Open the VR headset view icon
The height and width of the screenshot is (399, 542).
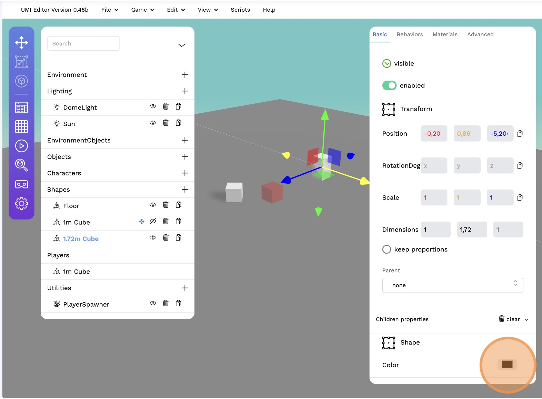click(21, 184)
